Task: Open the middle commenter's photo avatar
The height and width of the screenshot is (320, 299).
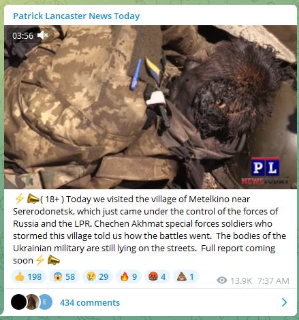Action: 32,302
